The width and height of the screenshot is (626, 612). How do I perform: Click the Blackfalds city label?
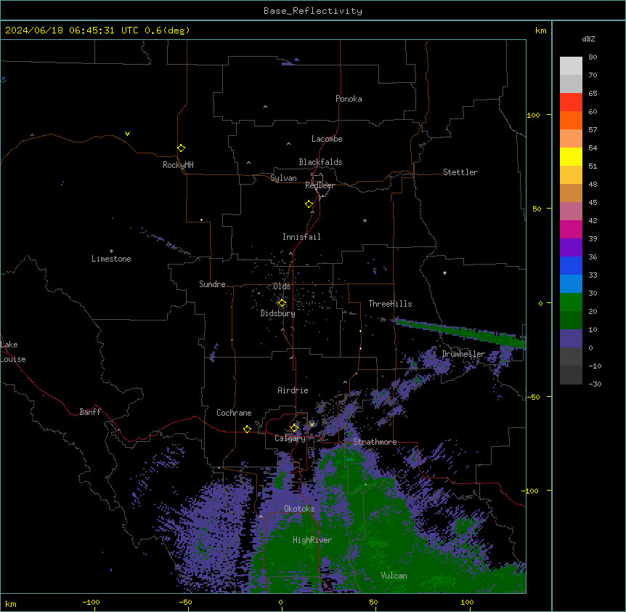tap(320, 162)
